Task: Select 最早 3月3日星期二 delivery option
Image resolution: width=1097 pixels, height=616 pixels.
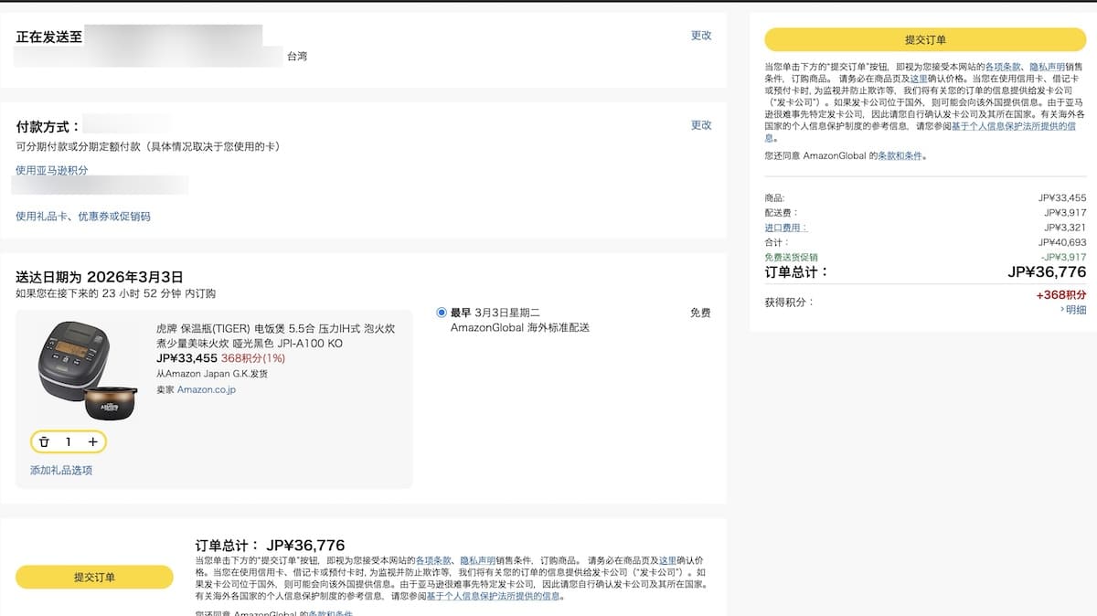Action: [x=442, y=313]
